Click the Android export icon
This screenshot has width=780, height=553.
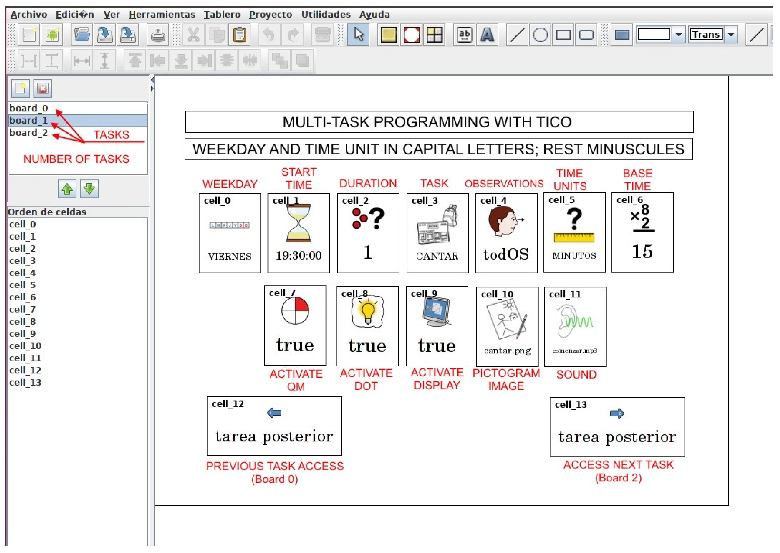click(52, 35)
